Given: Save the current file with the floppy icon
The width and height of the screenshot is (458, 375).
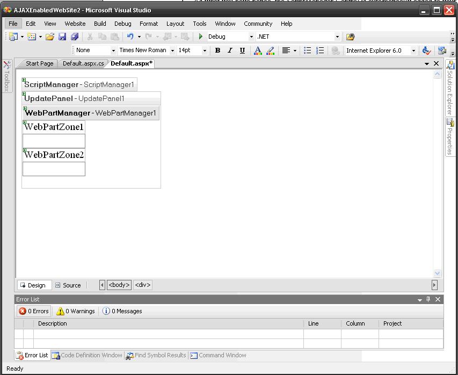Looking at the screenshot, I should 62,37.
